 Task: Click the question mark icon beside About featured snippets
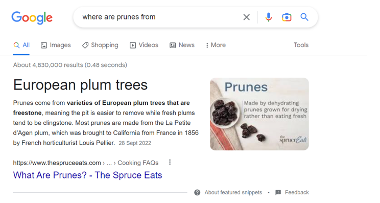tap(197, 192)
